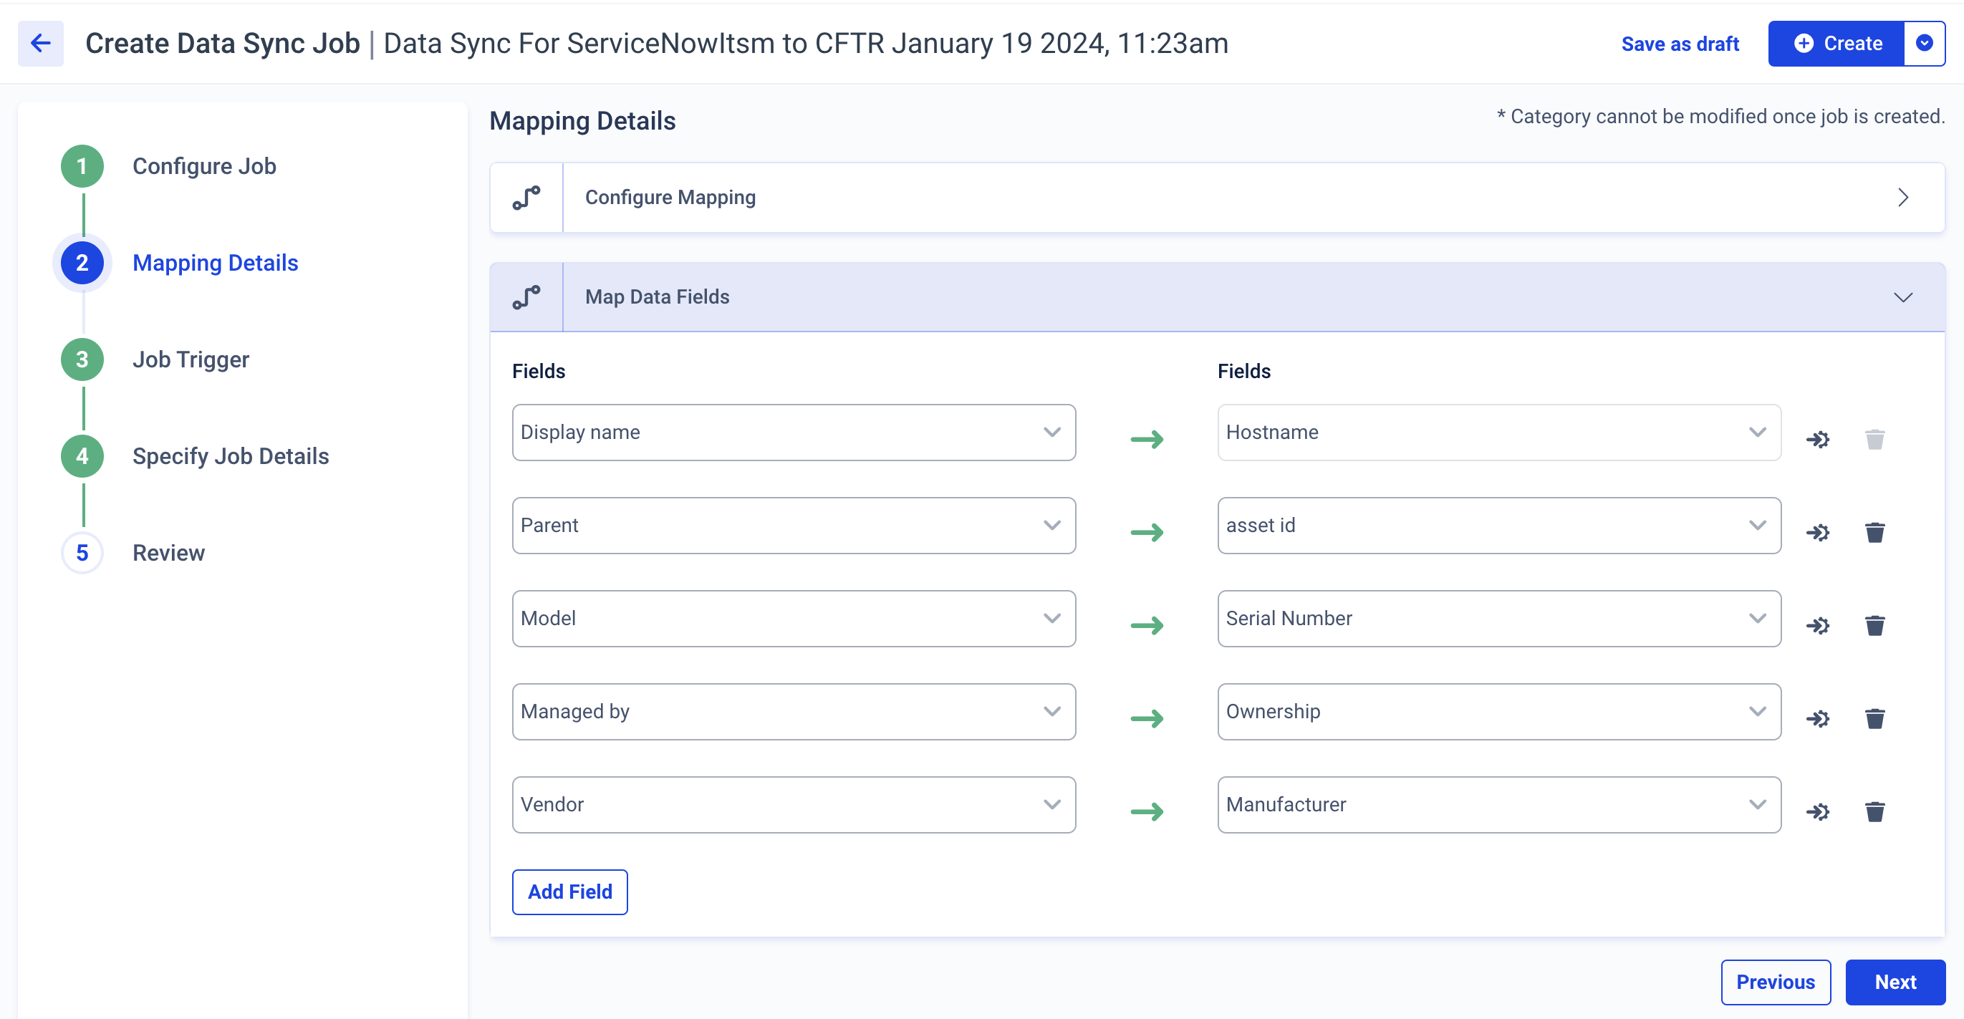The width and height of the screenshot is (1964, 1019).
Task: Click the Add Field button
Action: 569,891
